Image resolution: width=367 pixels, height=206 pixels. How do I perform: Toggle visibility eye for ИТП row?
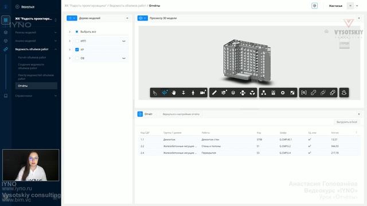coord(124,41)
